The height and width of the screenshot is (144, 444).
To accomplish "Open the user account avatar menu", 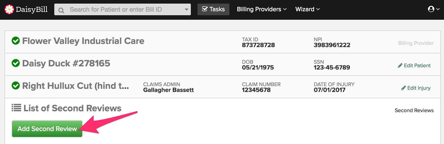I will tap(433, 9).
